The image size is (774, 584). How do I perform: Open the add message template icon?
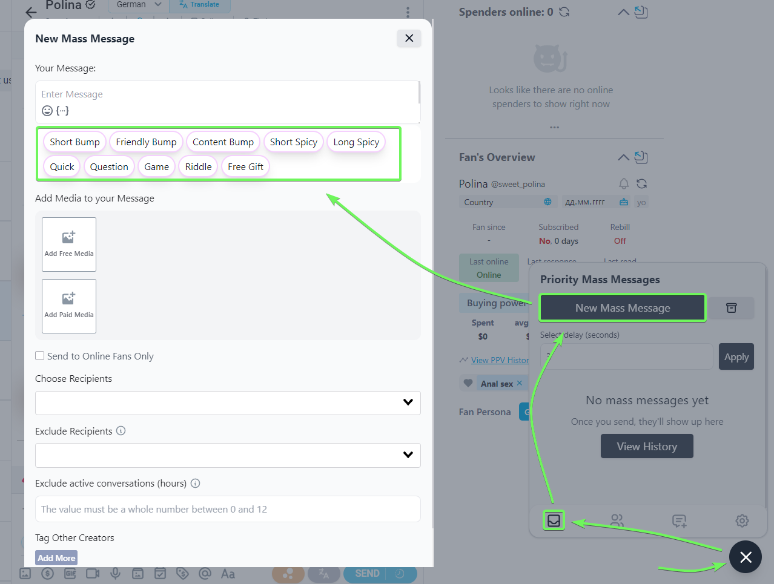click(680, 520)
